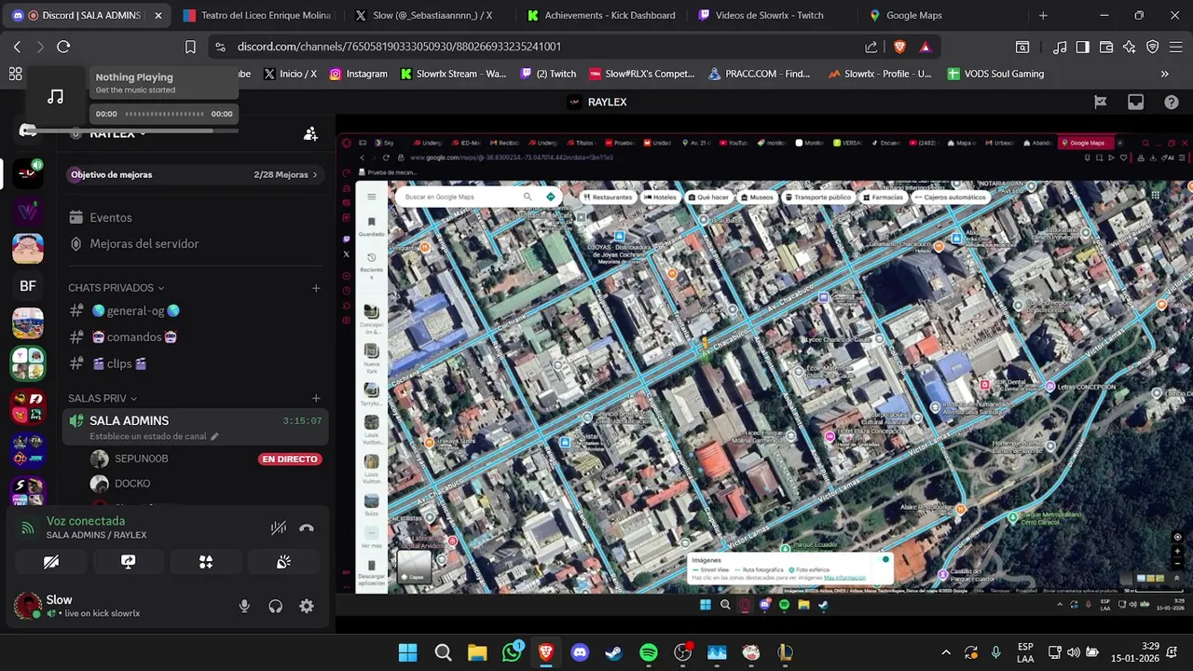
Task: Click the Discord inbox icon in the top bar
Action: pos(1135,103)
